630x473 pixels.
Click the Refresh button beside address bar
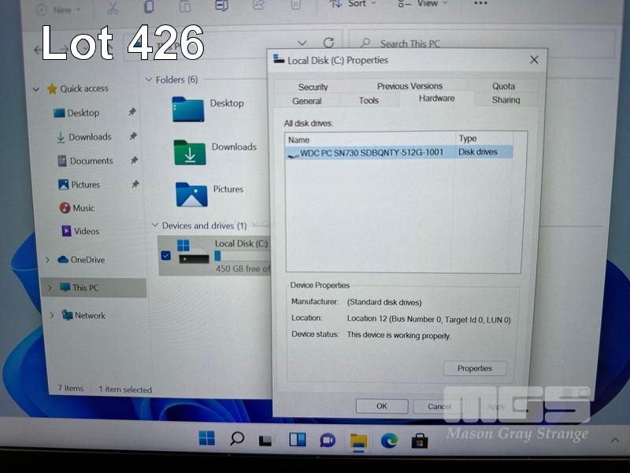coord(328,43)
